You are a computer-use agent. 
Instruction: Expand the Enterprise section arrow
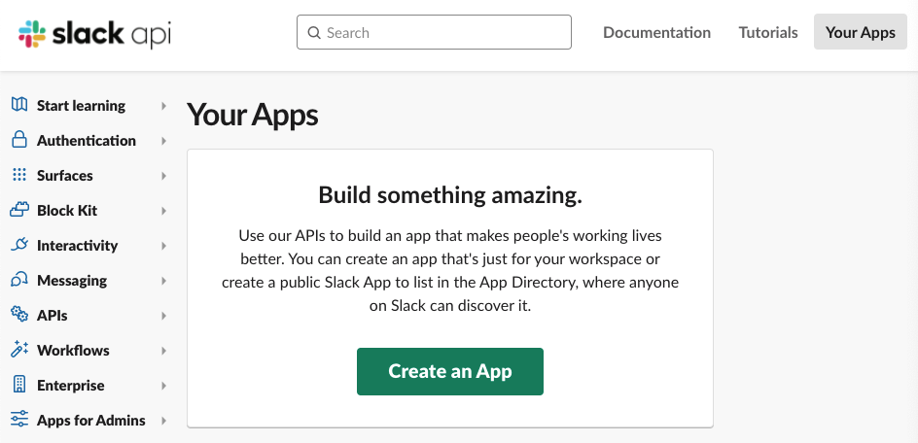pyautogui.click(x=164, y=386)
